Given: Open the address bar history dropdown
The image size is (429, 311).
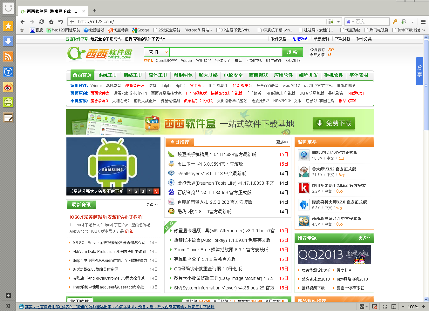Looking at the screenshot, I should [x=338, y=22].
